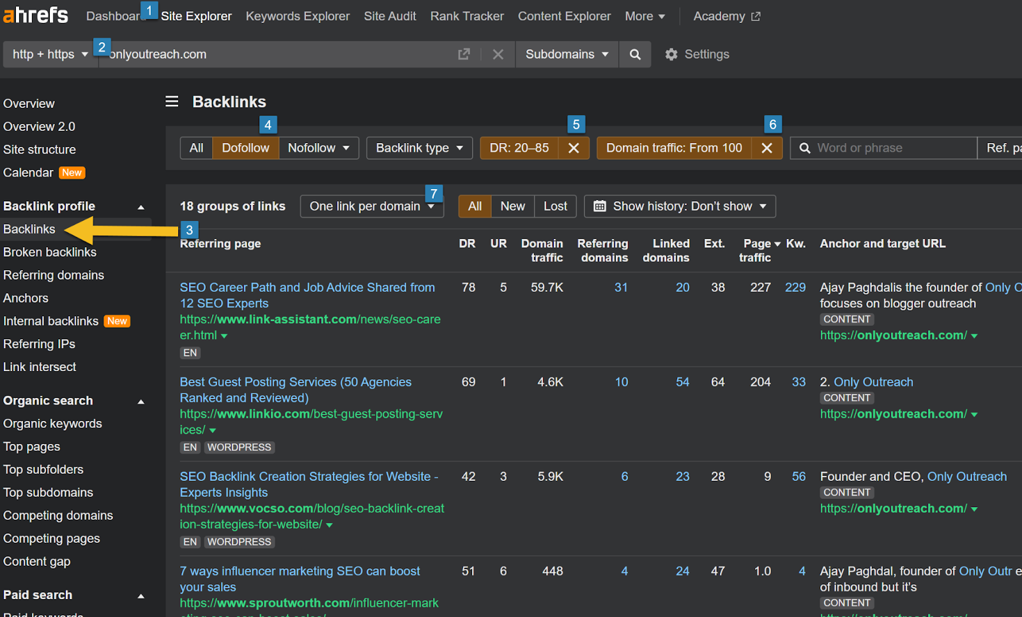The height and width of the screenshot is (617, 1022).
Task: Open the Nofollow dropdown
Action: [319, 148]
